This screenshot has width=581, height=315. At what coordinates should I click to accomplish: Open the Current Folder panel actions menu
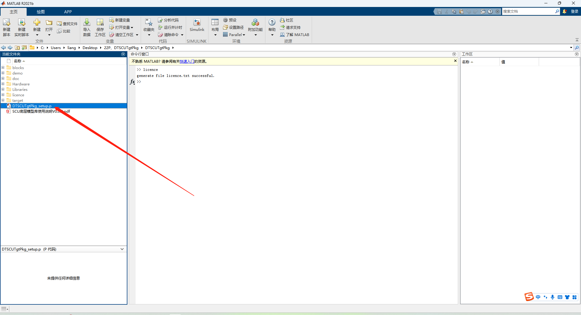tap(123, 54)
